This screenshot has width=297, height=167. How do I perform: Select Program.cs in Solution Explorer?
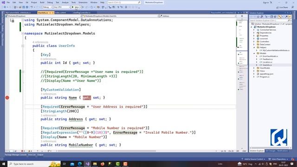pos(265,77)
